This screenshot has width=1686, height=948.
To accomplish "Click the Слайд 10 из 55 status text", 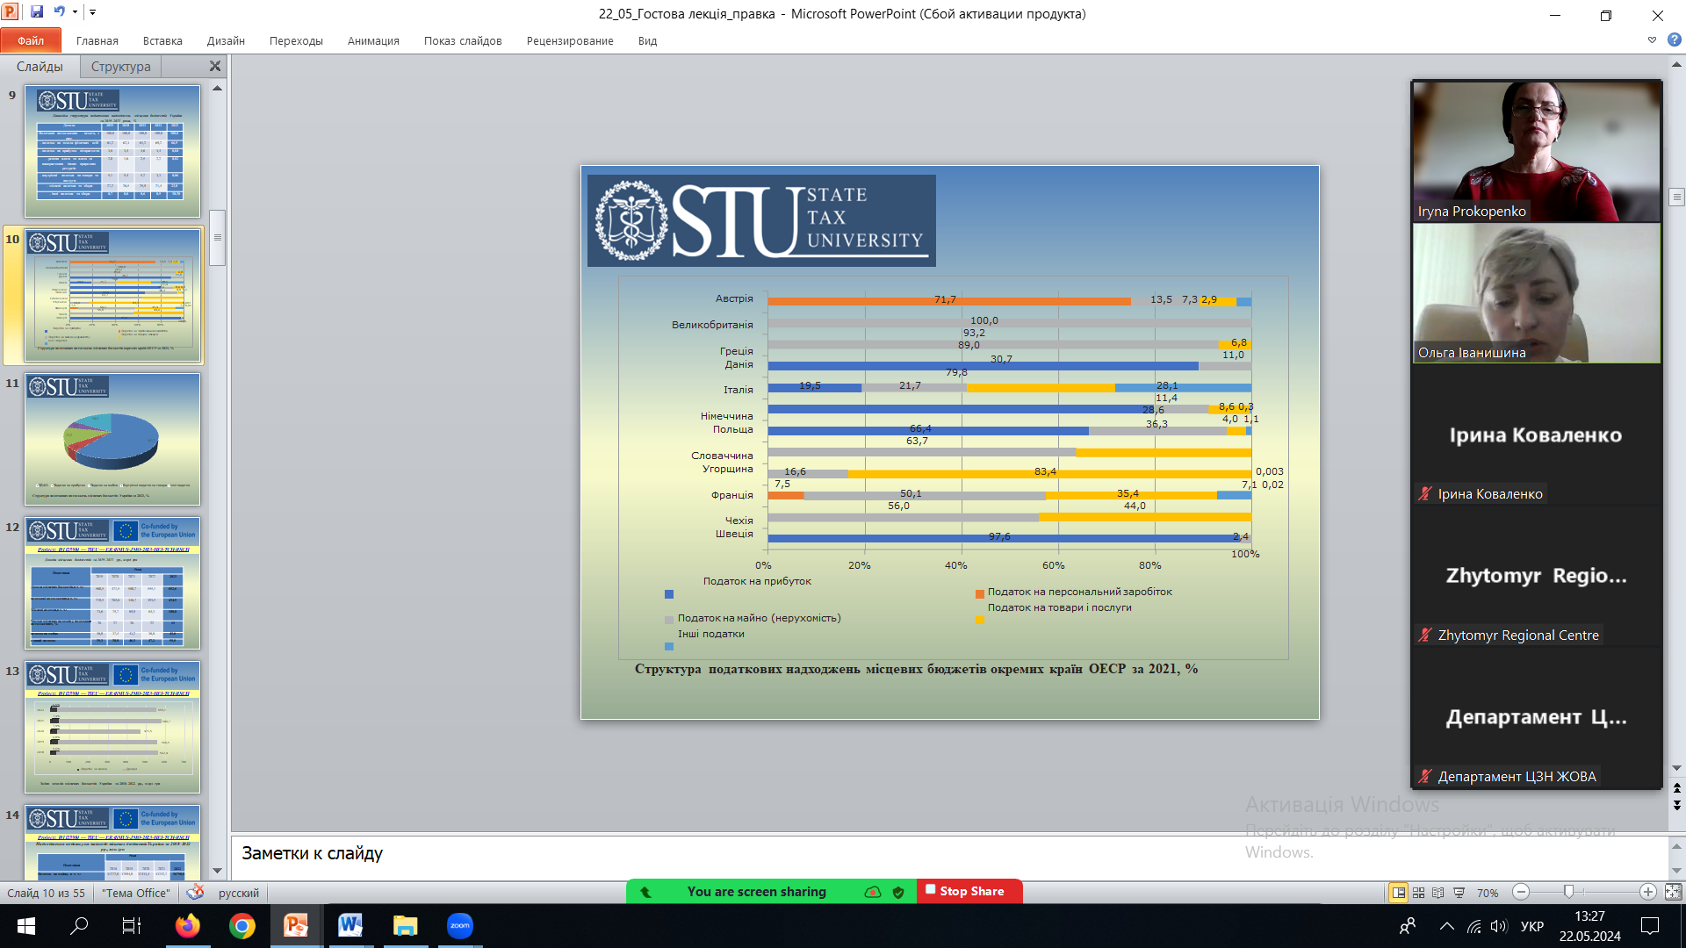I will [x=47, y=893].
